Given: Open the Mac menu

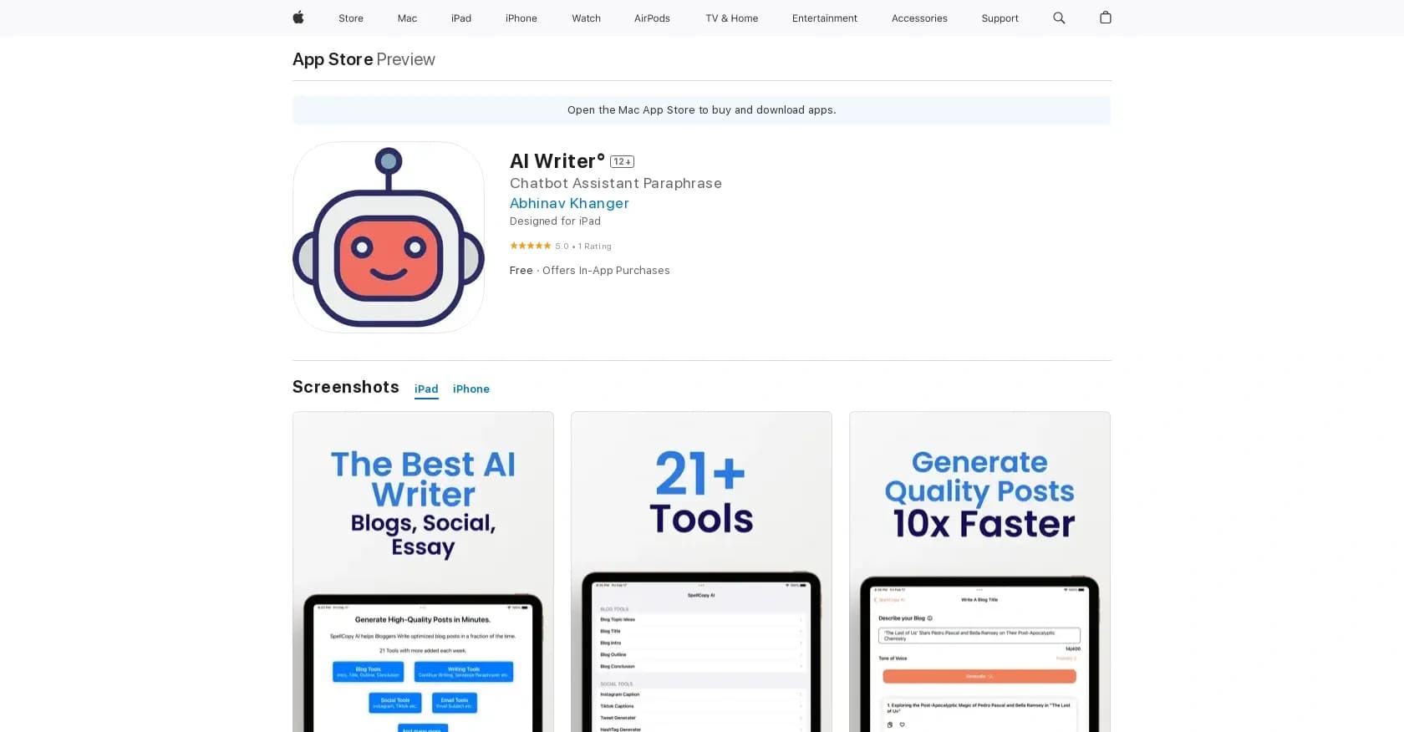Looking at the screenshot, I should (407, 18).
